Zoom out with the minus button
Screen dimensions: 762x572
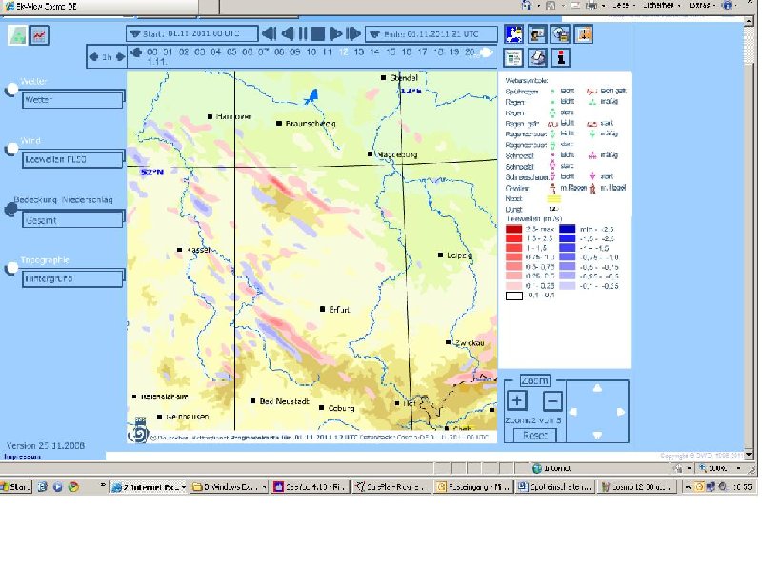click(x=552, y=400)
